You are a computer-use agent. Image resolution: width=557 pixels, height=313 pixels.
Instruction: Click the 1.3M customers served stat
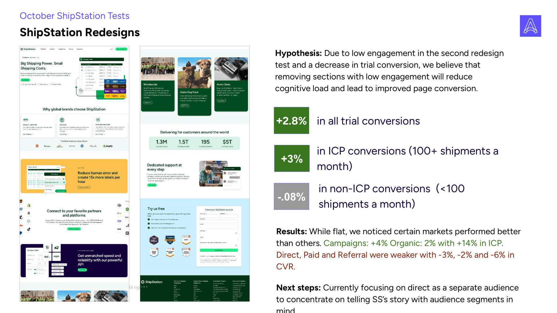click(162, 143)
